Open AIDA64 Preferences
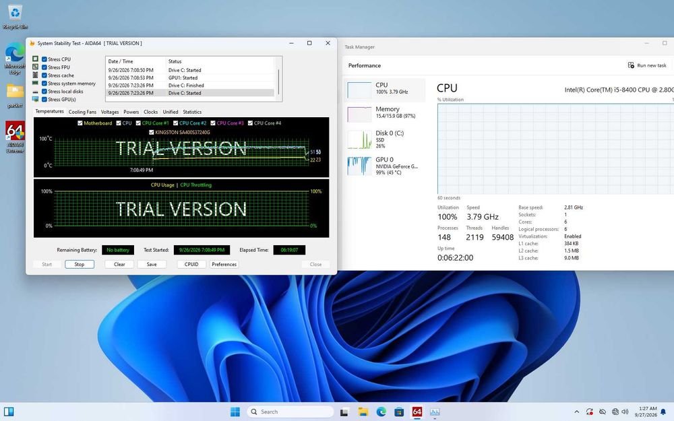 tap(224, 264)
